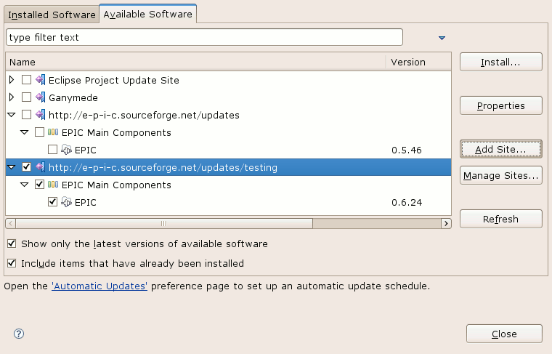This screenshot has width=552, height=354.
Task: Open the Automatic Updates preference link
Action: tap(100, 286)
